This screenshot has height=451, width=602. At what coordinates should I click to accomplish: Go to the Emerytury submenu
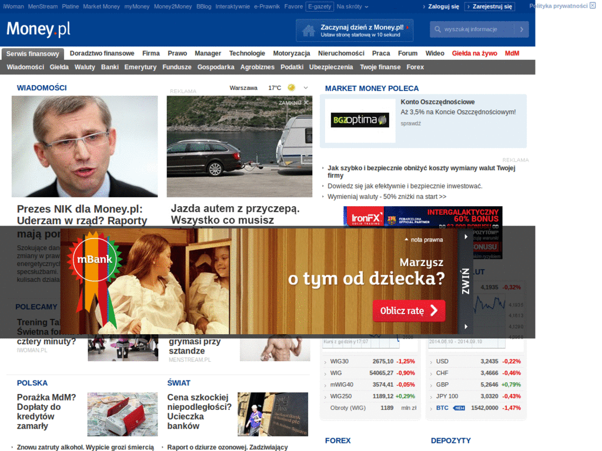tap(140, 67)
